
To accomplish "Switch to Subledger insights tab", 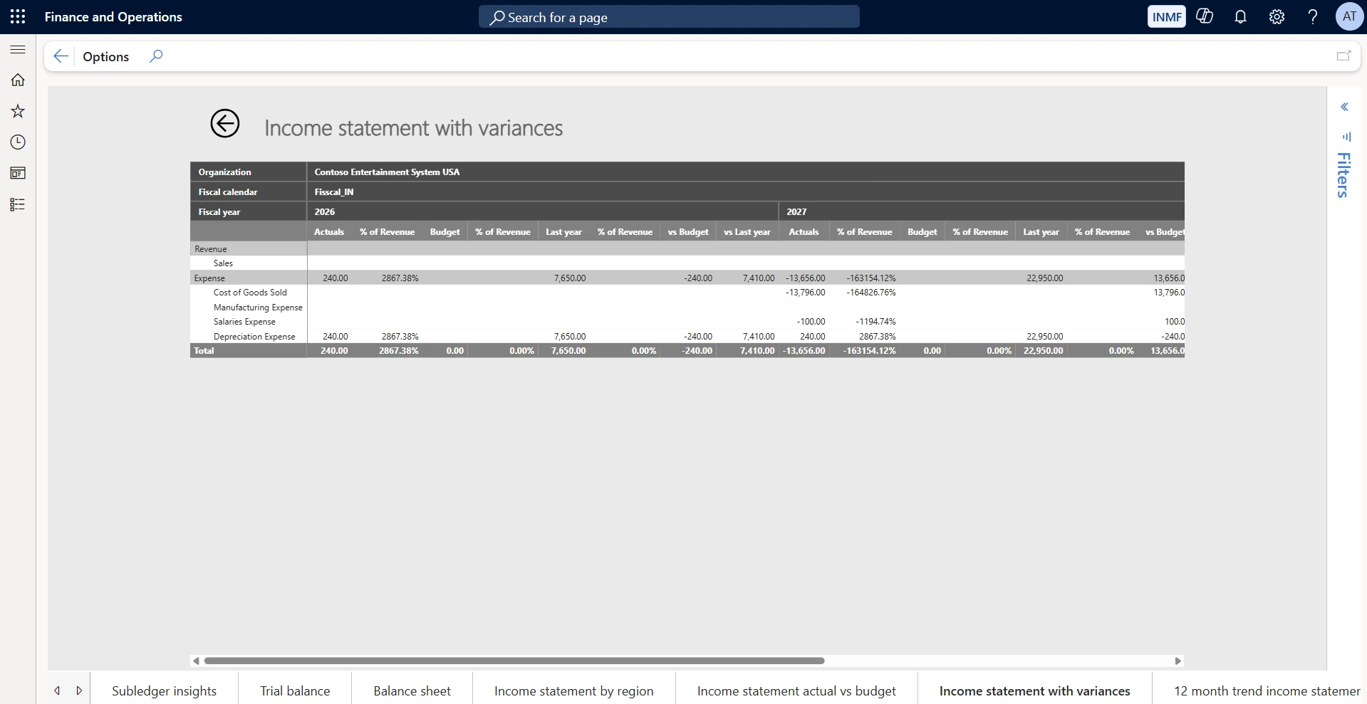I will point(164,690).
